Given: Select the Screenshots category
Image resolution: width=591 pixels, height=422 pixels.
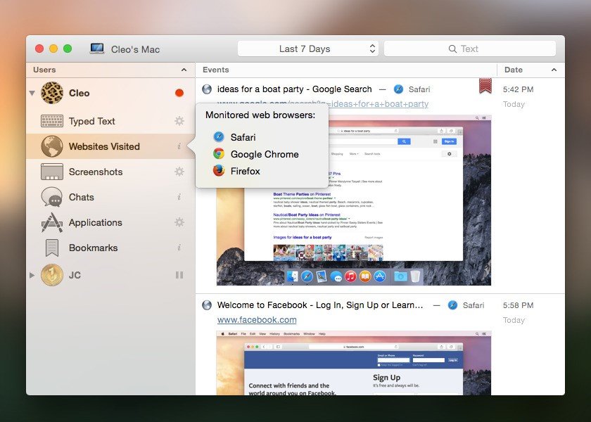Looking at the screenshot, I should pos(110,172).
